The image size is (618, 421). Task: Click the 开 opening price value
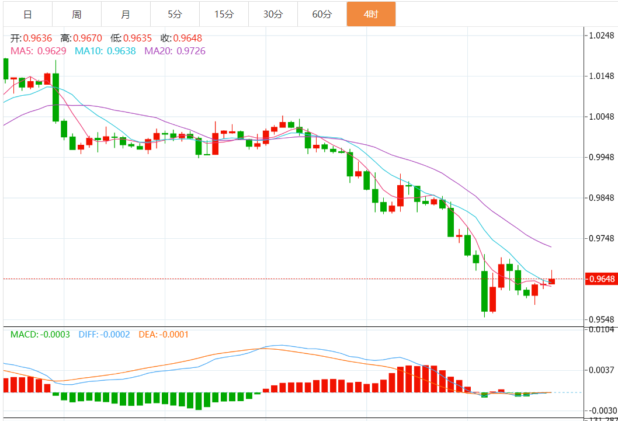click(37, 39)
